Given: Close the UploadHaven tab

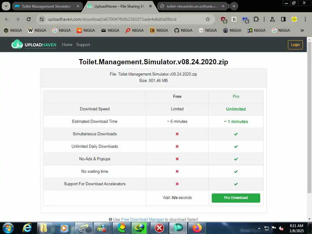Looking at the screenshot, I should 151,6.
